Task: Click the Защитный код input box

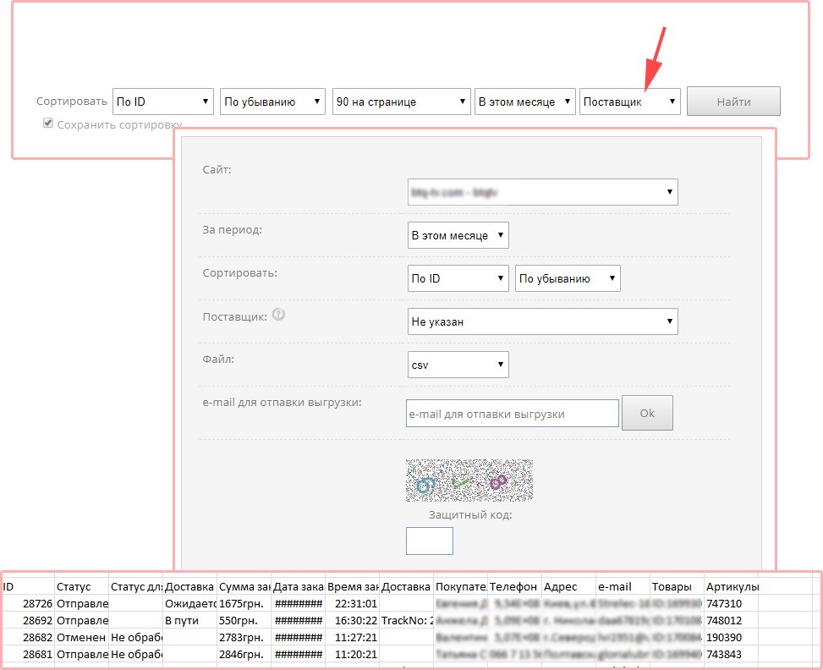Action: click(430, 541)
